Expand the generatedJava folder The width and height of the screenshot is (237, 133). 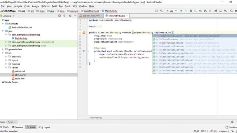(x=3, y=49)
